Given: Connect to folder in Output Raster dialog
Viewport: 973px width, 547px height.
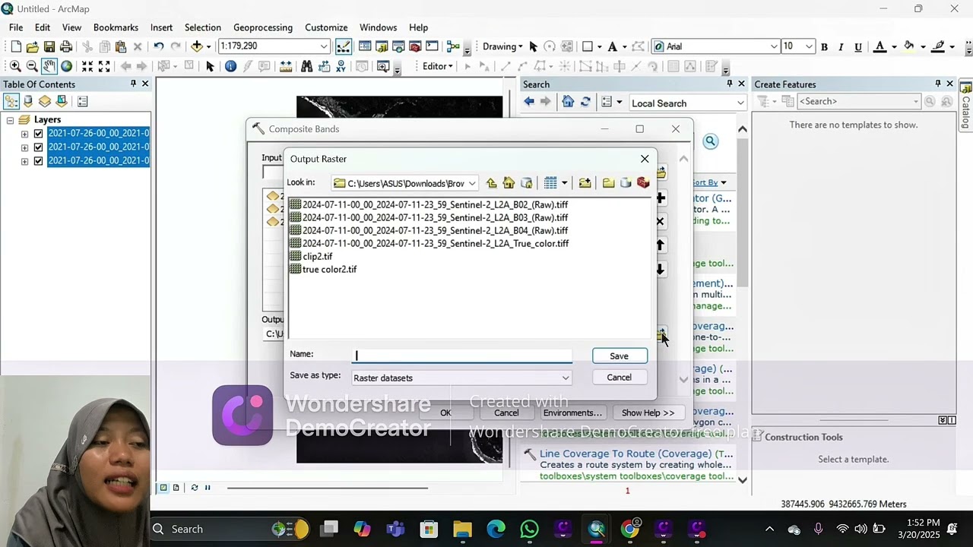Looking at the screenshot, I should pyautogui.click(x=585, y=183).
